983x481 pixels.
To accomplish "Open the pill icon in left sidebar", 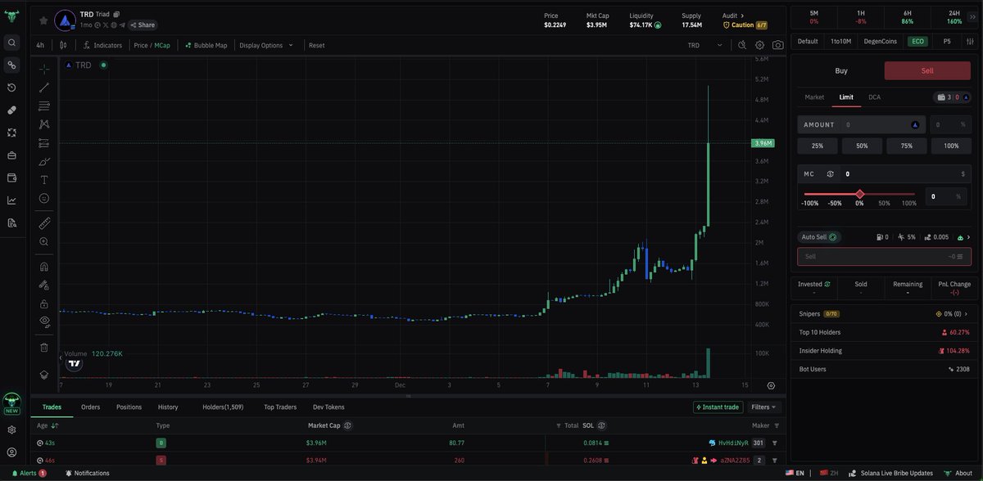I will tap(11, 110).
